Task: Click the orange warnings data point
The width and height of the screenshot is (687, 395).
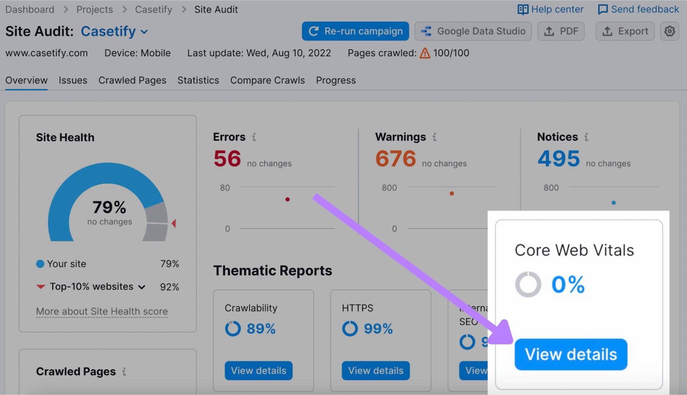Action: (452, 193)
